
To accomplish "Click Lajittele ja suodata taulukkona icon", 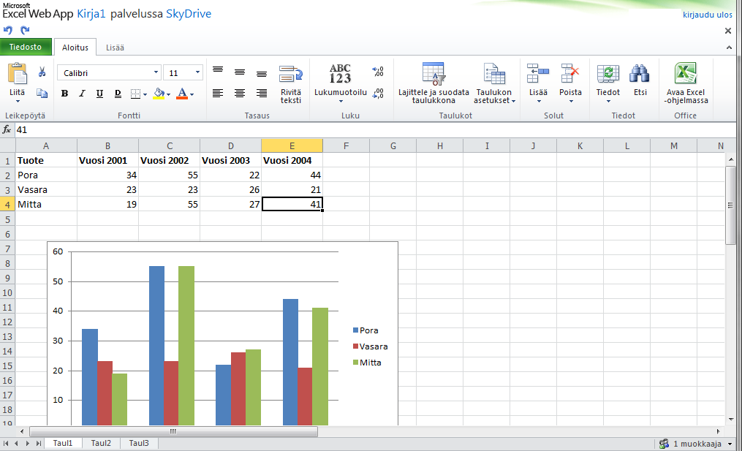I will tap(434, 74).
